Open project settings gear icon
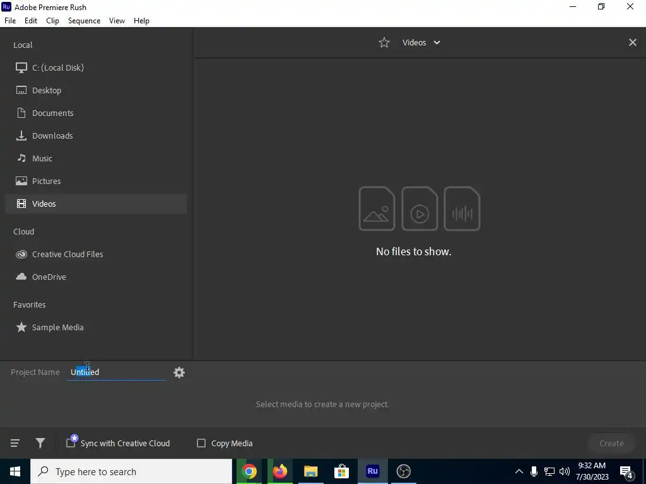Image resolution: width=646 pixels, height=484 pixels. [x=179, y=372]
